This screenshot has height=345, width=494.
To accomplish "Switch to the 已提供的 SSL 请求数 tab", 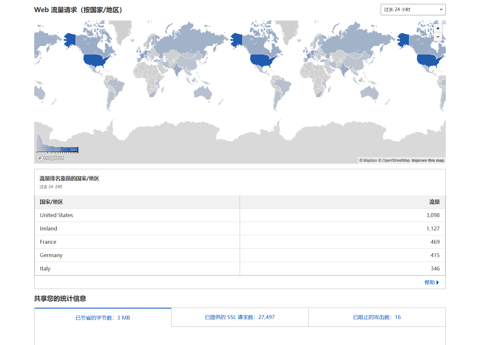I will click(240, 317).
